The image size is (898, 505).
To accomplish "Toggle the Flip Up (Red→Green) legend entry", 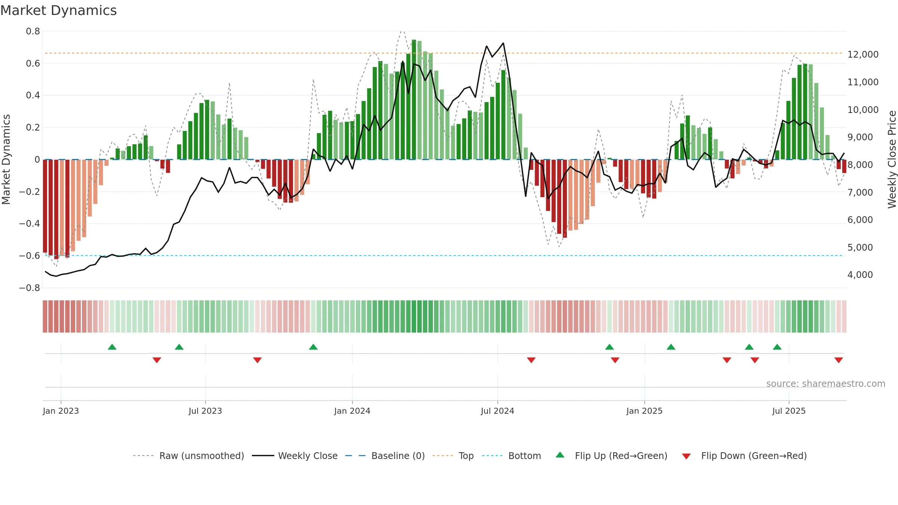I will [x=611, y=456].
